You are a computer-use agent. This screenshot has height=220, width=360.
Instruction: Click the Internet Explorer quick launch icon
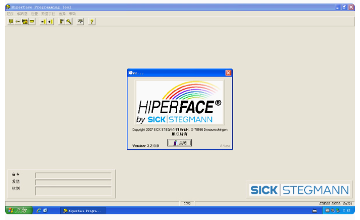coord(39,210)
